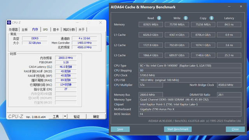
Task: Click the Memory Type Quad Channel DDR5-5600 field
Action: coord(190,100)
